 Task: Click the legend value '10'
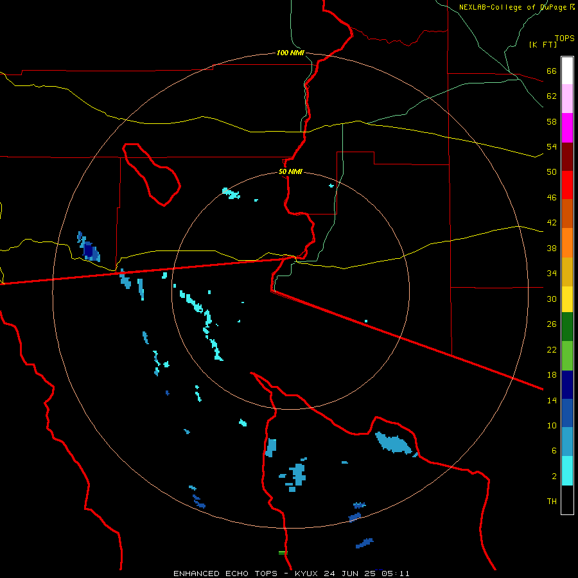pos(552,425)
